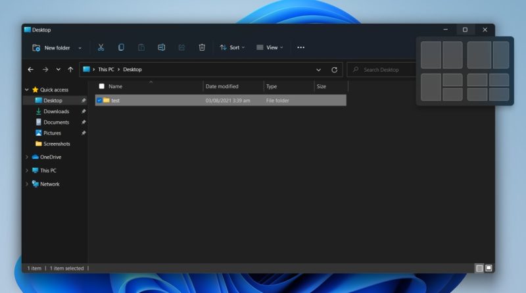This screenshot has height=293, width=526.
Task: Click the Cut scissors icon
Action: tap(101, 47)
